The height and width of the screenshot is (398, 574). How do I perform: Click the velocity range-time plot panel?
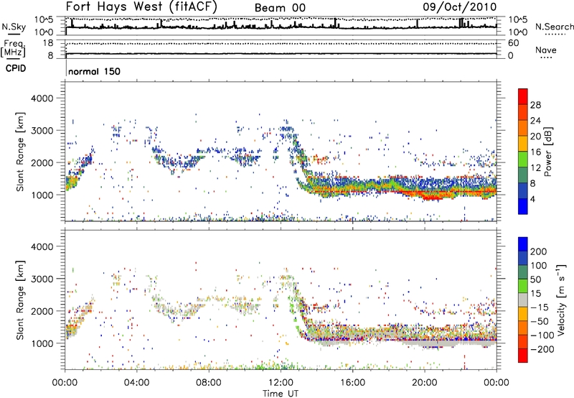click(281, 300)
